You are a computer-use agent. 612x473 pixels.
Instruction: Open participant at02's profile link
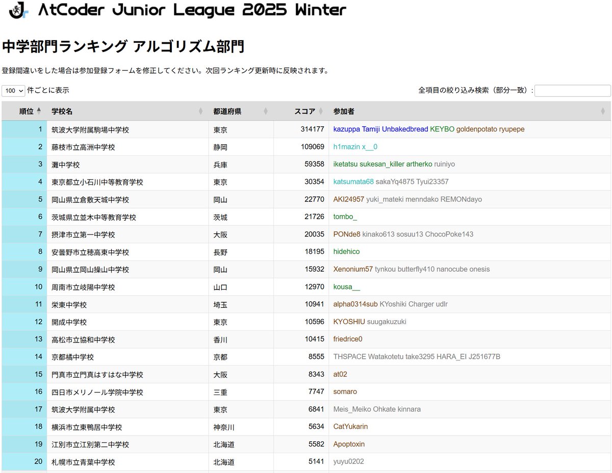pos(340,374)
